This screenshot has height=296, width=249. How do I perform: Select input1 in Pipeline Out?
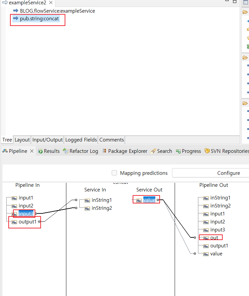point(217,214)
